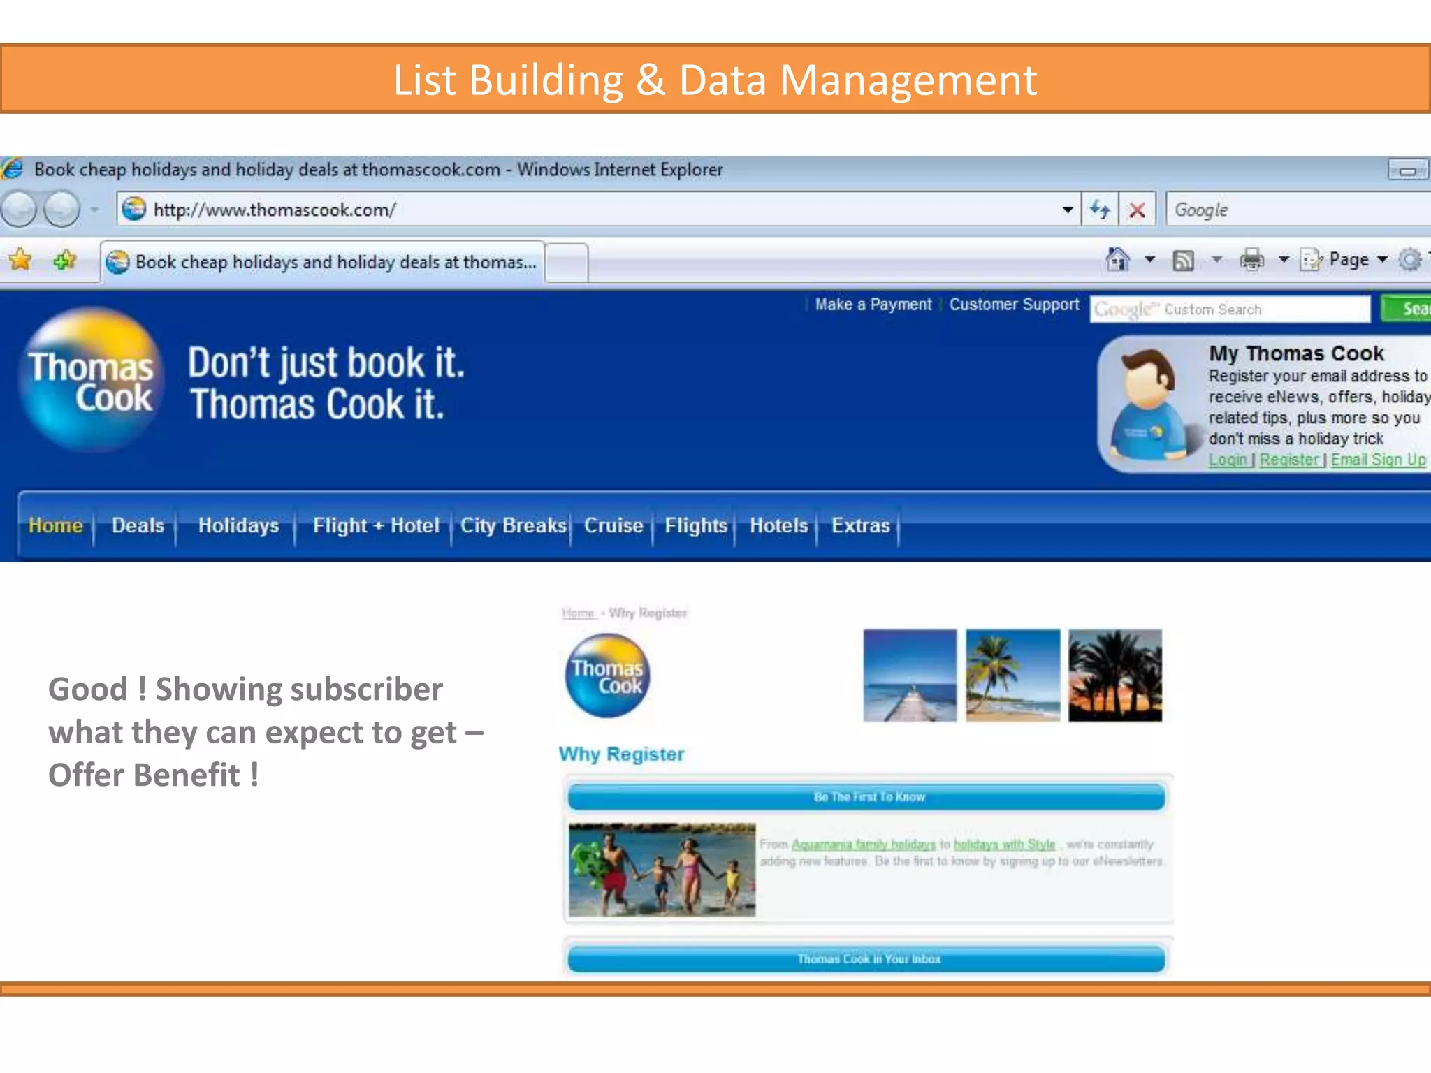Click the palm tree beach thumbnail
Viewport: 1431px width, 1073px height.
point(1012,675)
